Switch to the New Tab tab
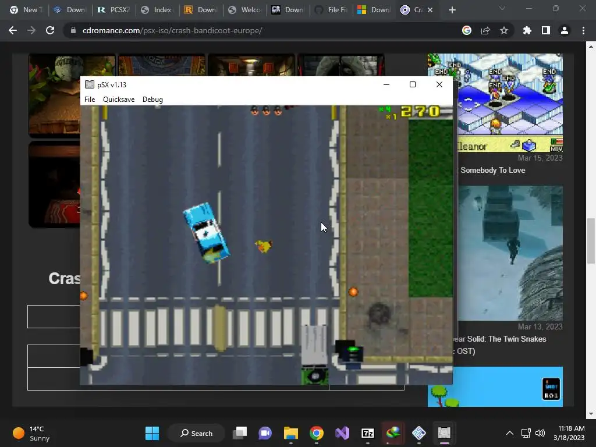Image resolution: width=596 pixels, height=447 pixels. coord(25,10)
